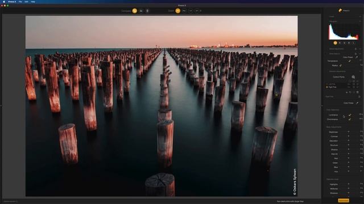Select the third Zoom preset button
The image size is (364, 204).
[x=191, y=11]
